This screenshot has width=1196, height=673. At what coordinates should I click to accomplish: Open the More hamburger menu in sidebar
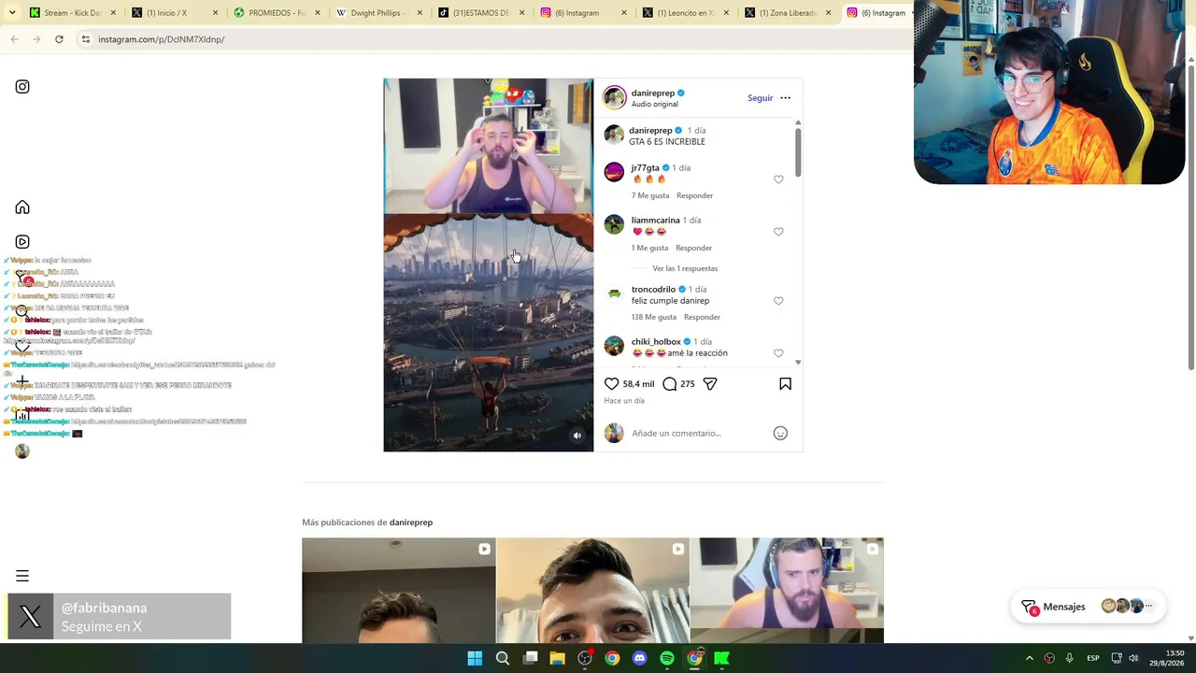22,576
